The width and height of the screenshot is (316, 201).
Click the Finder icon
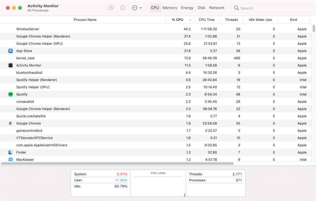(11, 152)
